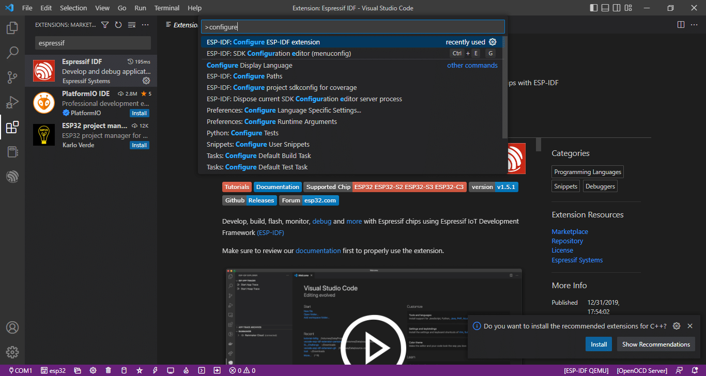The image size is (706, 376).
Task: Open the Accounts icon in activity bar
Action: [12, 327]
